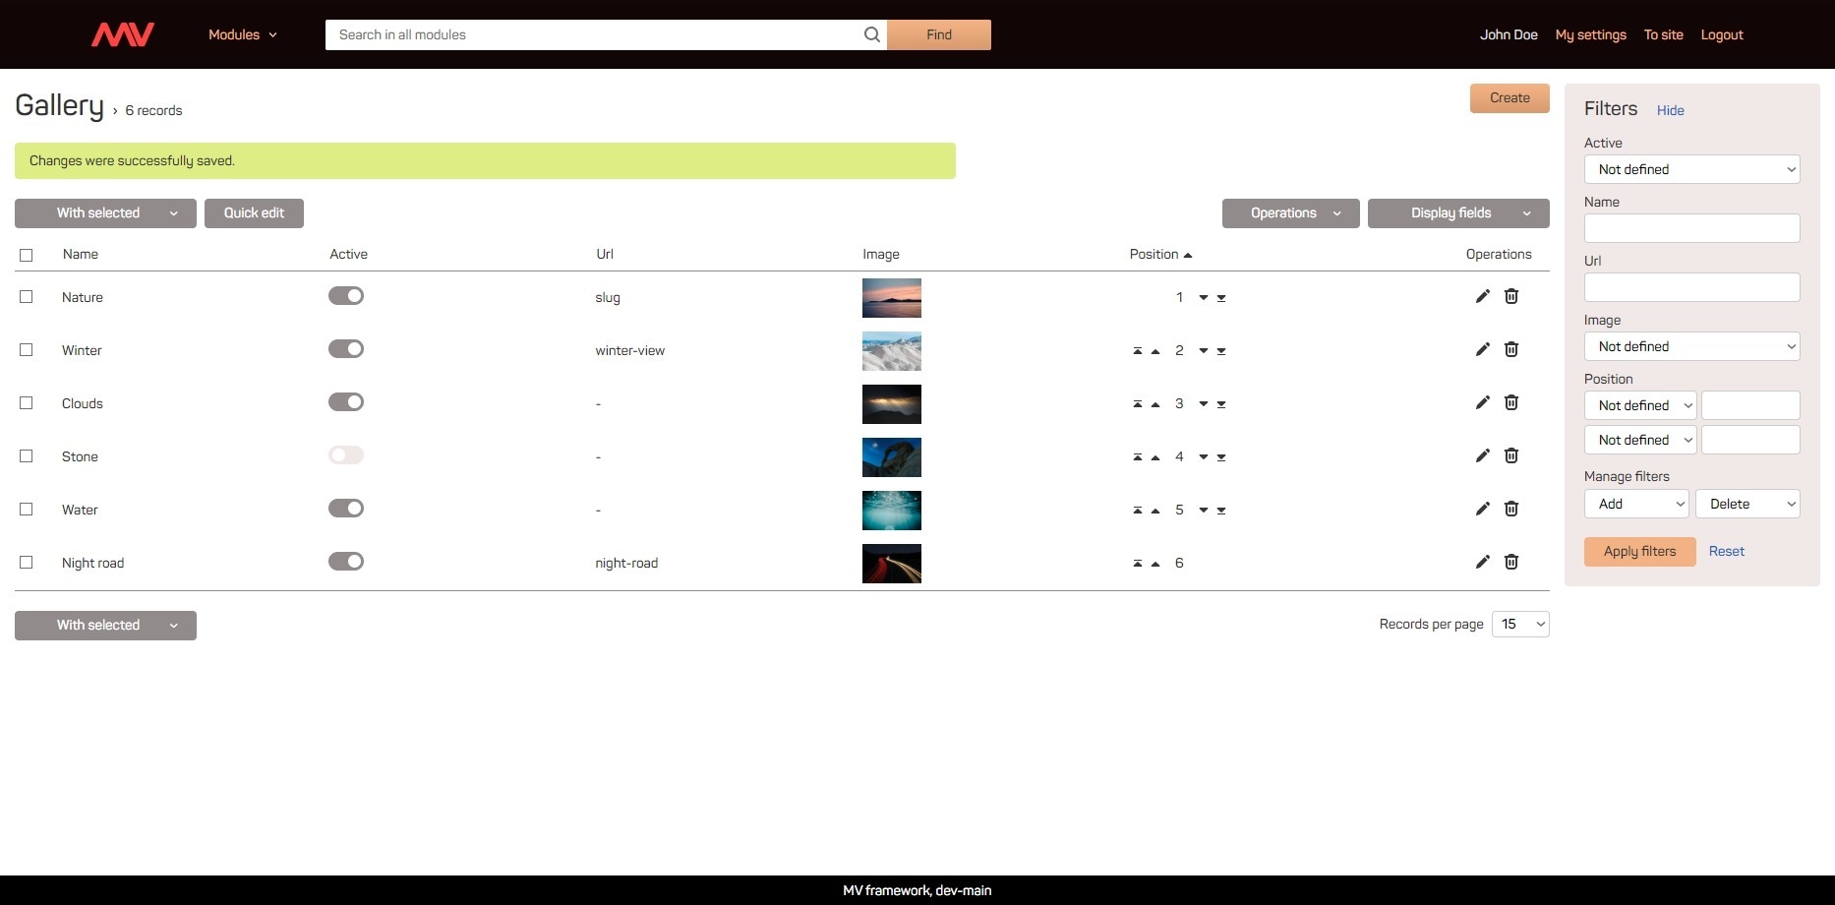Image resolution: width=1835 pixels, height=905 pixels.
Task: Apply the current filters
Action: pos(1639,551)
